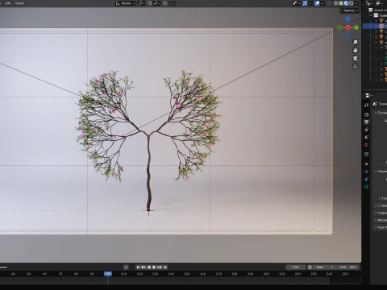Image resolution: width=387 pixels, height=290 pixels.
Task: Open the Scene properties tab
Action: click(x=367, y=137)
